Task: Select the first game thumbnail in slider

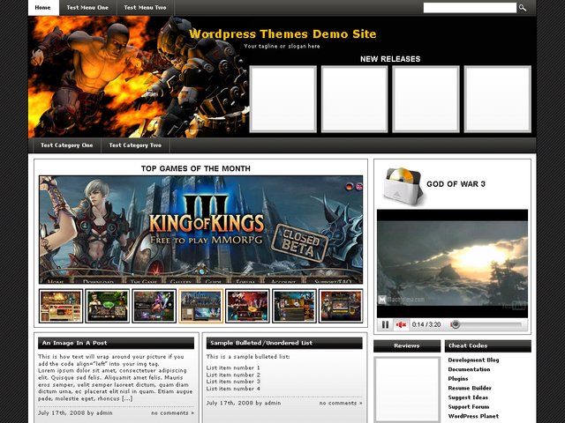Action: [x=61, y=306]
